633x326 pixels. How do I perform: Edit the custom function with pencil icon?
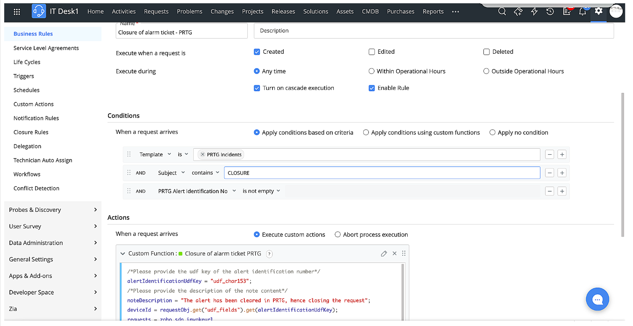[384, 254]
